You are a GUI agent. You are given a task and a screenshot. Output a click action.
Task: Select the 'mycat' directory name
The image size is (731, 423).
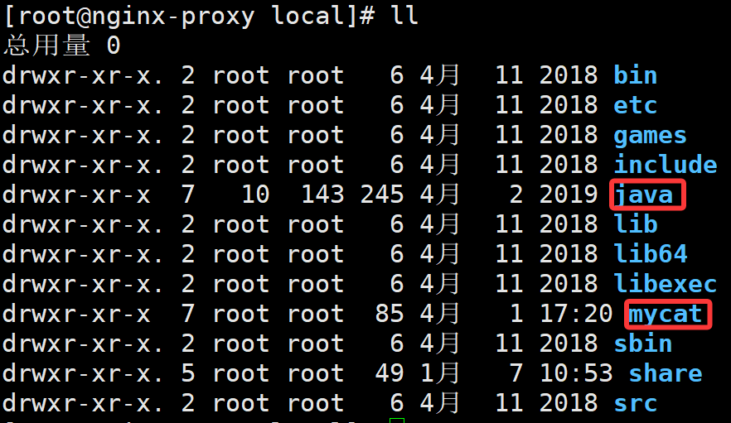point(666,315)
